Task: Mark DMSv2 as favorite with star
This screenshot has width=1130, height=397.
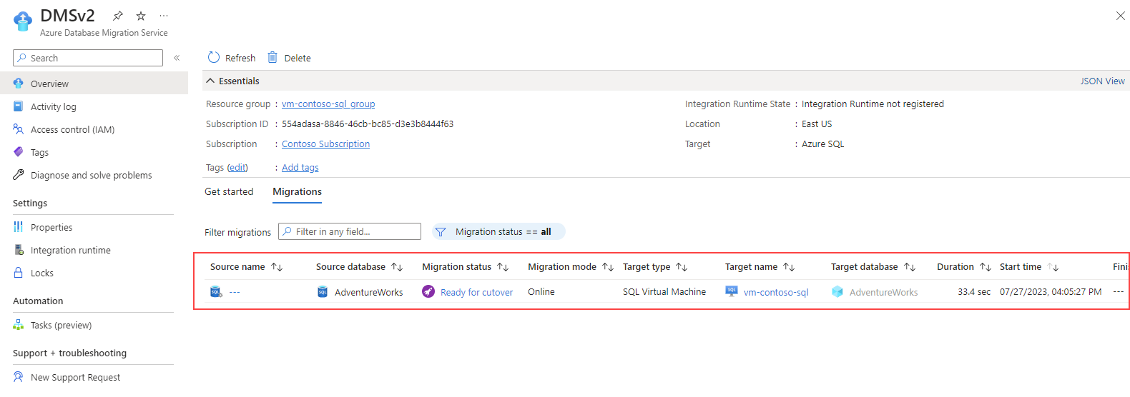Action: point(141,16)
